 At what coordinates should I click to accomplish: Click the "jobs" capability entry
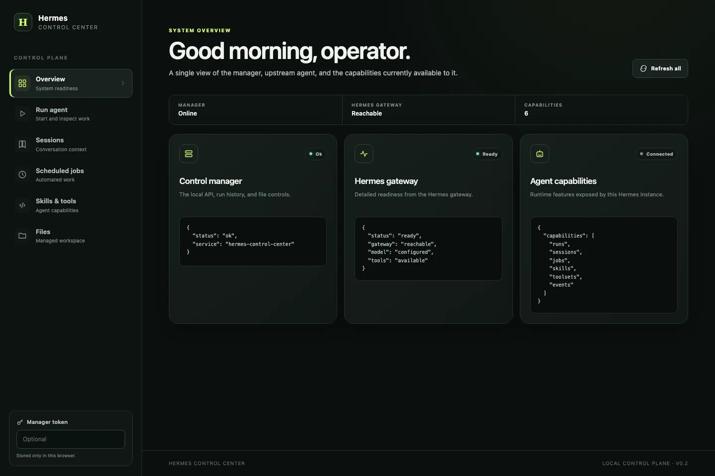(x=560, y=260)
